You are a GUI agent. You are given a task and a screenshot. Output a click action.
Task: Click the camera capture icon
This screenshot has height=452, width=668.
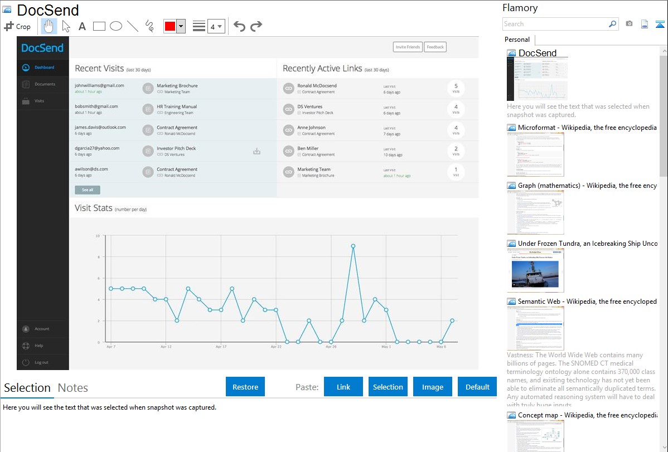[x=629, y=24]
